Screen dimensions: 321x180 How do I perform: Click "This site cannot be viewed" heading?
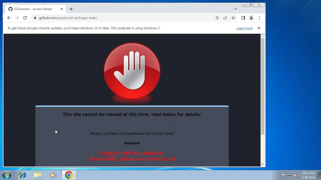(x=132, y=114)
